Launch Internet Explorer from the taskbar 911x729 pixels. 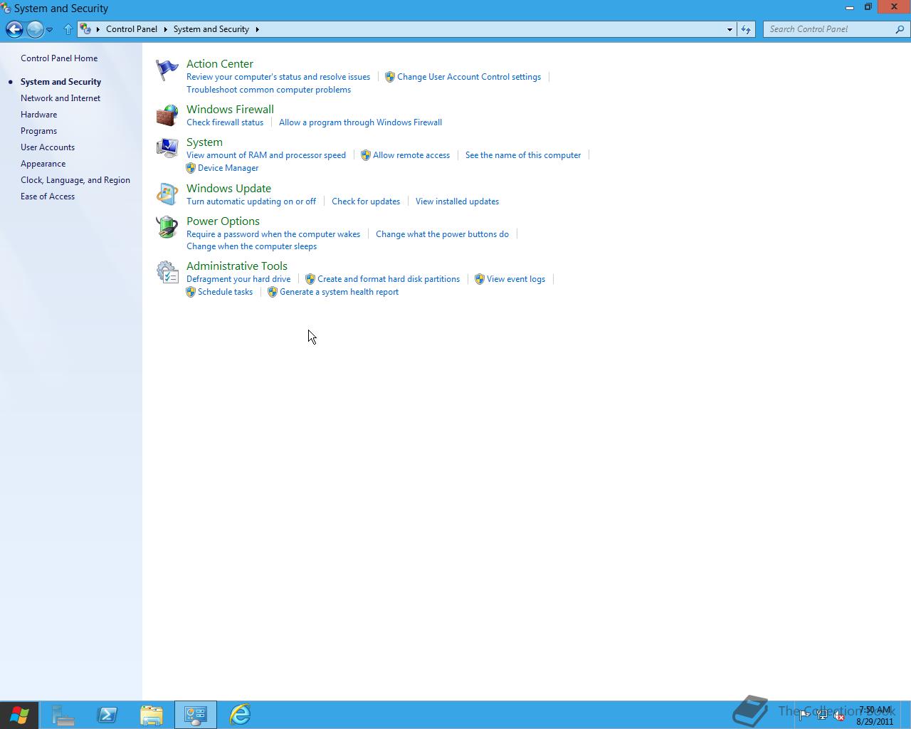(x=240, y=715)
